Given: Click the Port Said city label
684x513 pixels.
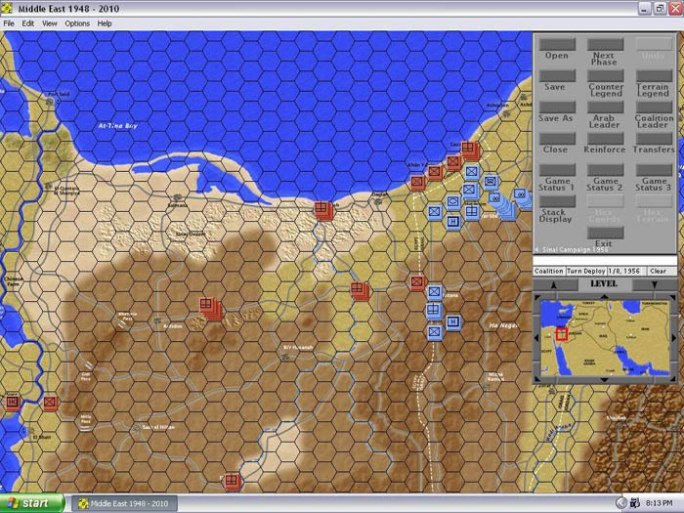Looking at the screenshot, I should tap(59, 94).
